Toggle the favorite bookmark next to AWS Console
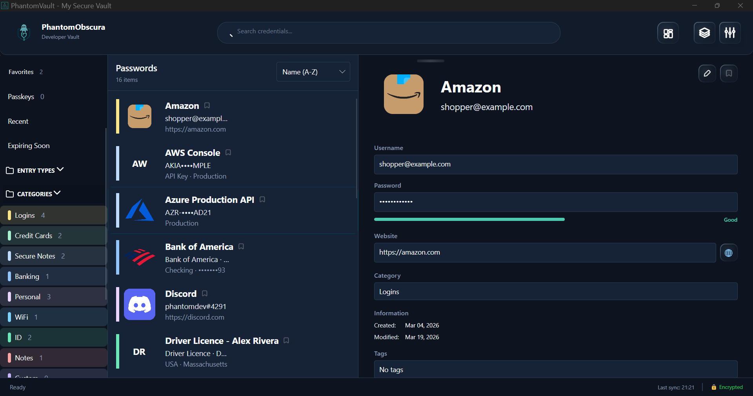 pyautogui.click(x=228, y=153)
